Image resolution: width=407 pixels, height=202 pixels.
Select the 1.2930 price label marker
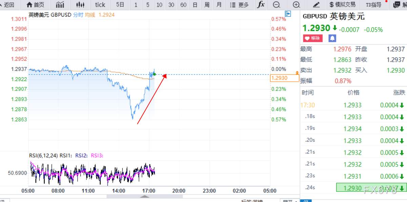285,78
